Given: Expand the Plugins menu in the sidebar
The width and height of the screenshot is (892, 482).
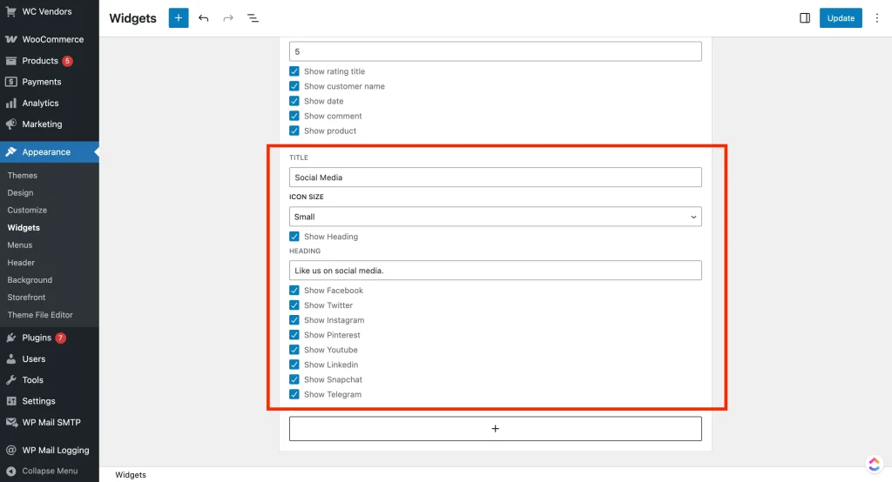Looking at the screenshot, I should pyautogui.click(x=37, y=338).
